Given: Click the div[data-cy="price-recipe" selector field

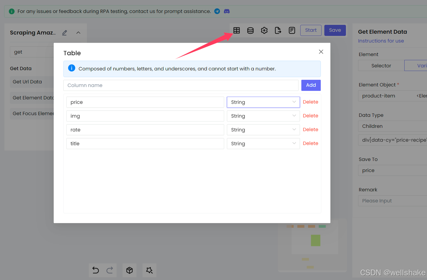Looking at the screenshot, I should point(393,140).
